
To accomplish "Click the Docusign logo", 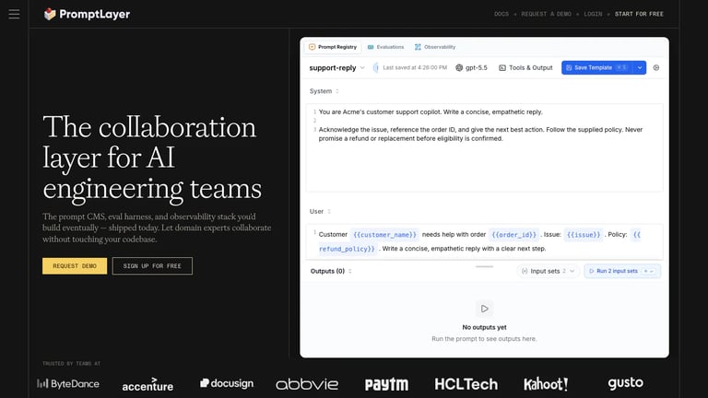I will (227, 383).
